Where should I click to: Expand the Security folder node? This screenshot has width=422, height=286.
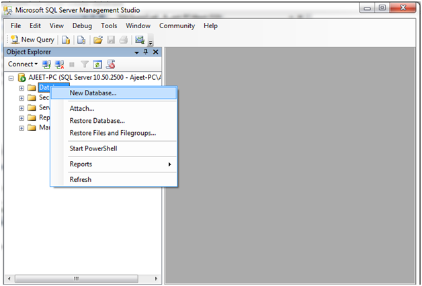click(22, 98)
